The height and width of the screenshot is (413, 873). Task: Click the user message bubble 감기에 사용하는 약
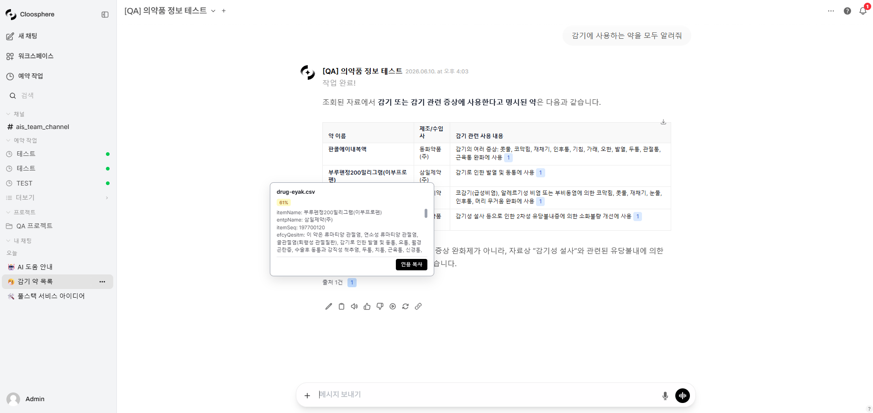626,36
